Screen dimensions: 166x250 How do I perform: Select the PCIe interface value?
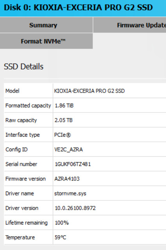click(62, 135)
